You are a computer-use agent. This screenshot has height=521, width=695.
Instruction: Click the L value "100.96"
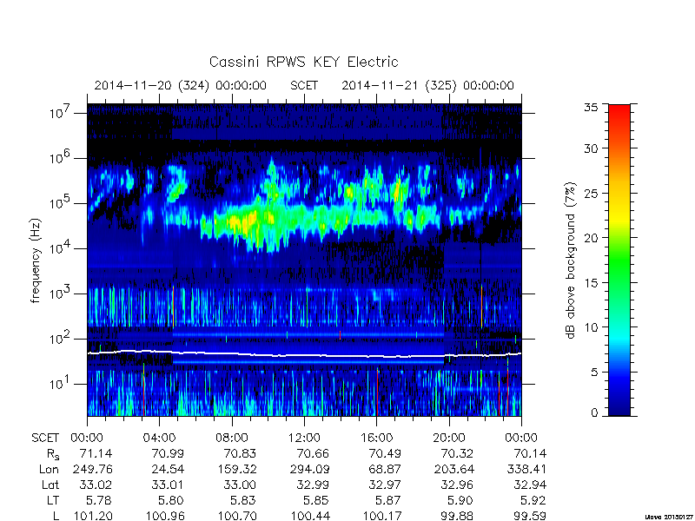(x=165, y=516)
